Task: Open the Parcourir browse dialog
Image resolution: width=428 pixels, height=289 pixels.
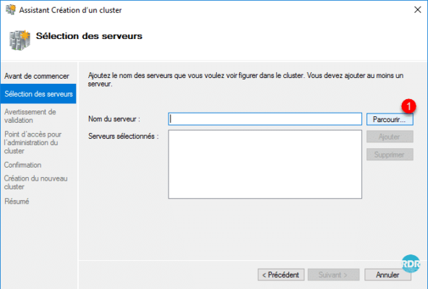Action: click(390, 119)
